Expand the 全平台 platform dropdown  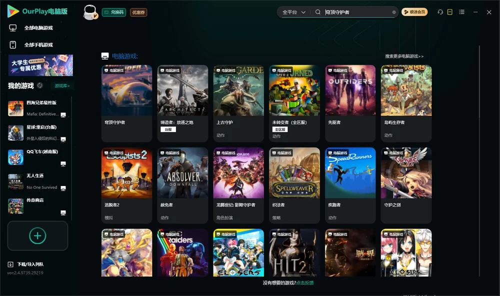(294, 12)
